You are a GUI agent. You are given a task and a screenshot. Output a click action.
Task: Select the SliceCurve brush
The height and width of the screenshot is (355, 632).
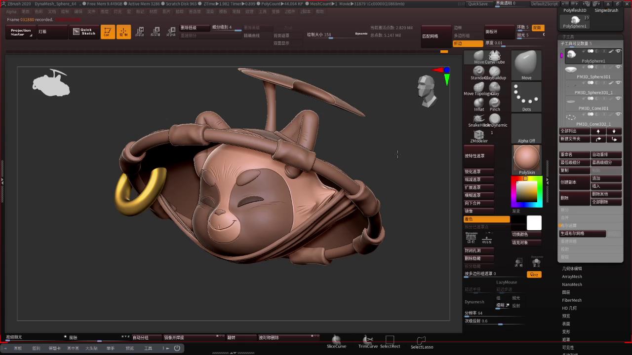(336, 342)
